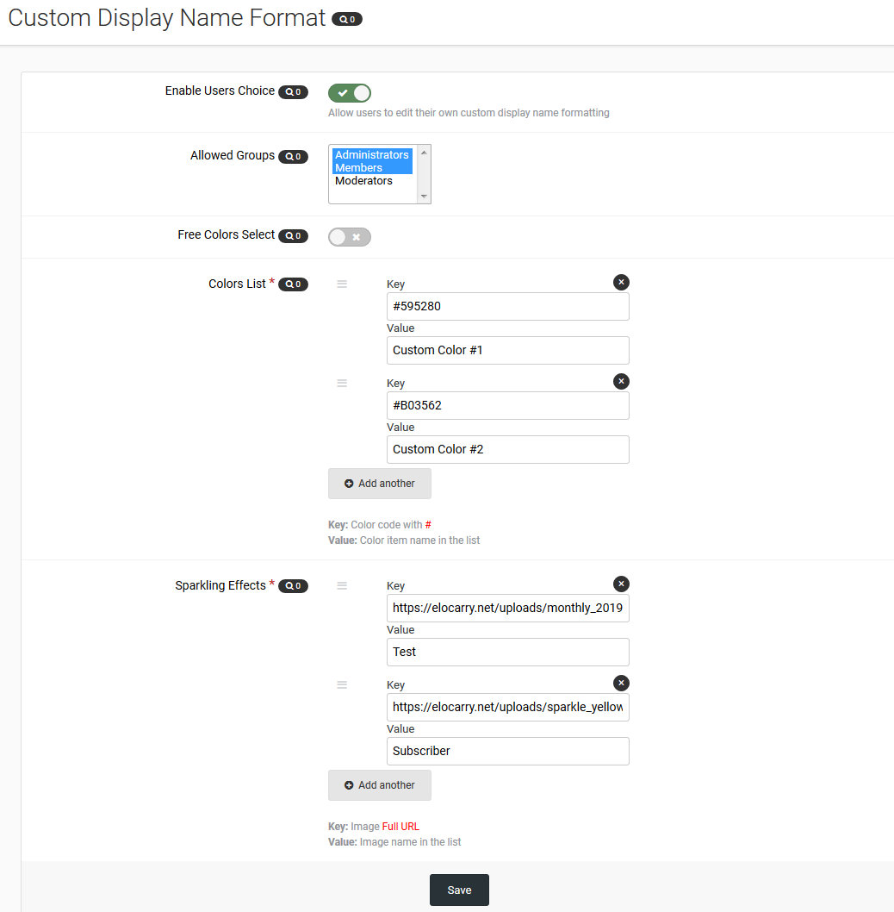Select Administrators in Allowed Groups list
This screenshot has width=894, height=912.
tap(372, 154)
